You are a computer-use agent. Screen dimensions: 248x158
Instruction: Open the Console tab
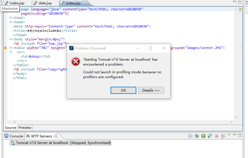[14, 136]
